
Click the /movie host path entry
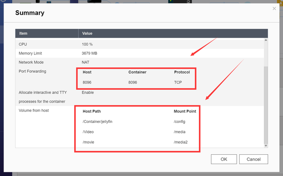(88, 142)
